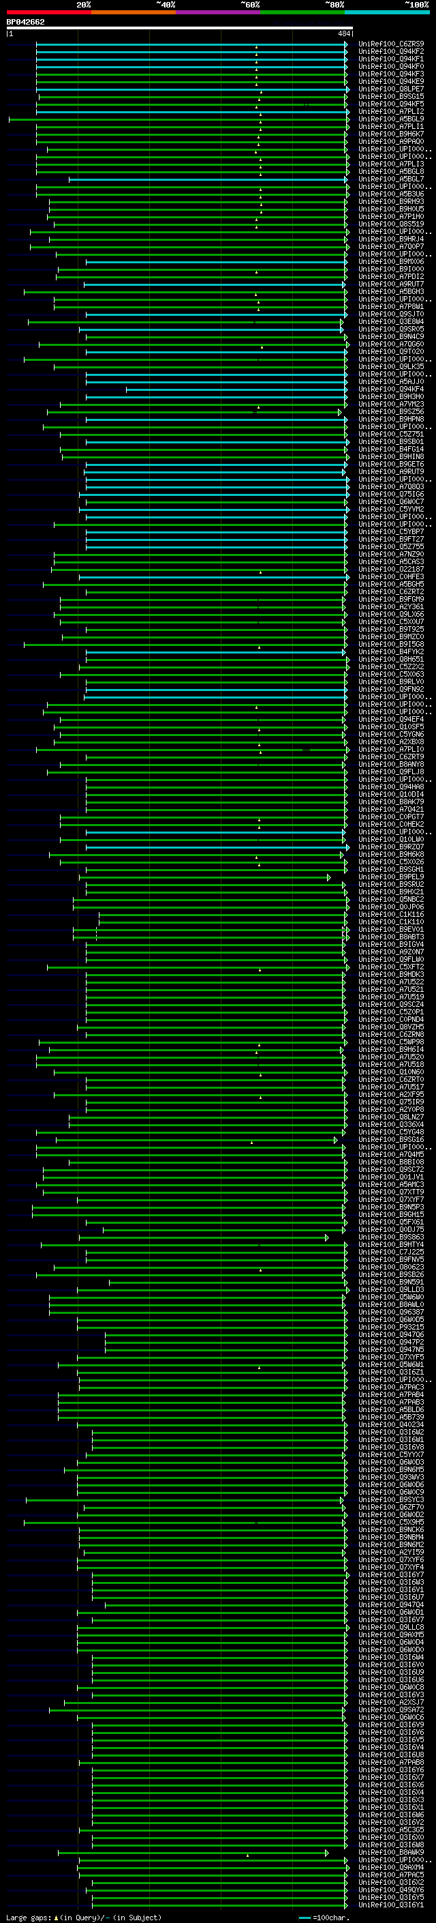436x1923 pixels.
Task: Select hit label UniRef100_B9SYC3
Action: [x=390, y=1500]
